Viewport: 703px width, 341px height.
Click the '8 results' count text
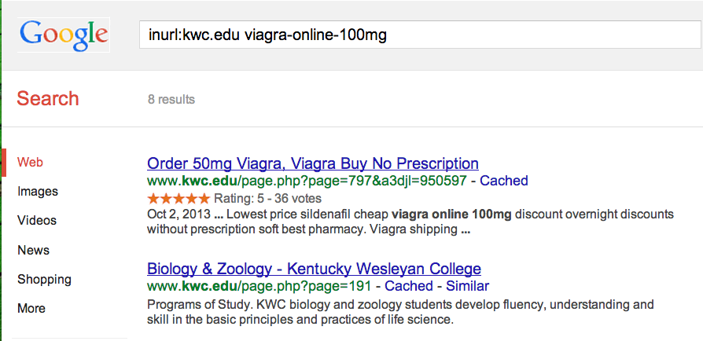(x=171, y=100)
